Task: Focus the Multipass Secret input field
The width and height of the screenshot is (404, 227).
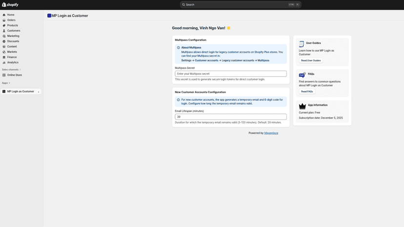Action: (x=231, y=74)
